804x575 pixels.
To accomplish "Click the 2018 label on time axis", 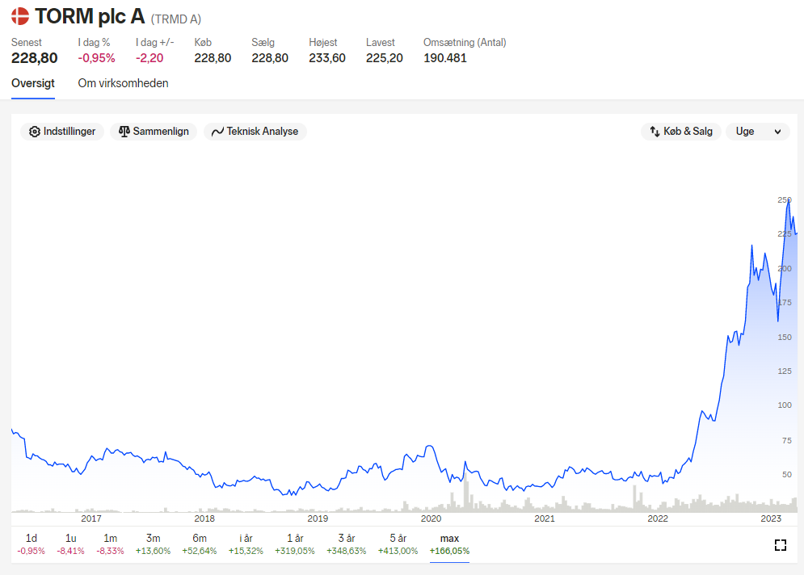I will [x=204, y=518].
